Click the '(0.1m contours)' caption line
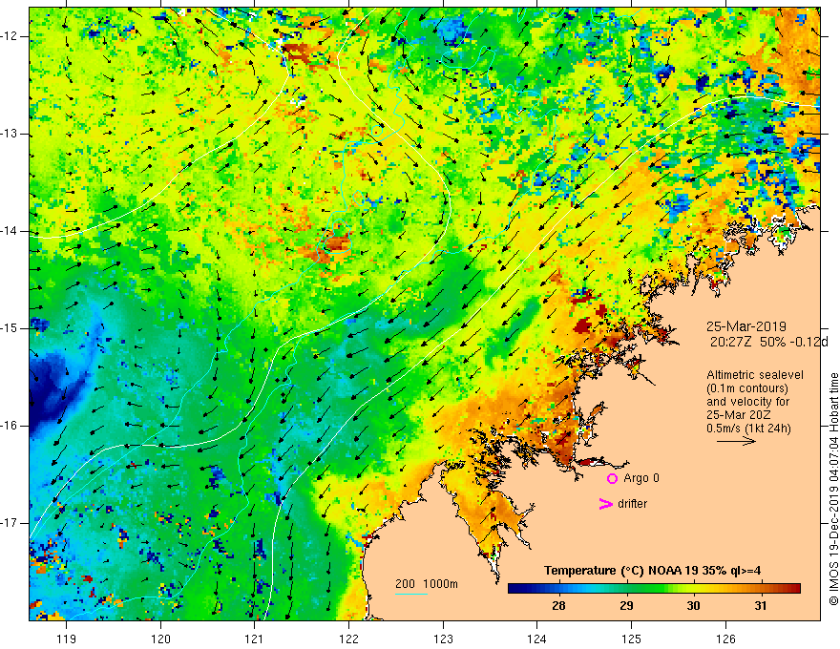Viewport: 840px width, 649px height. coord(746,388)
